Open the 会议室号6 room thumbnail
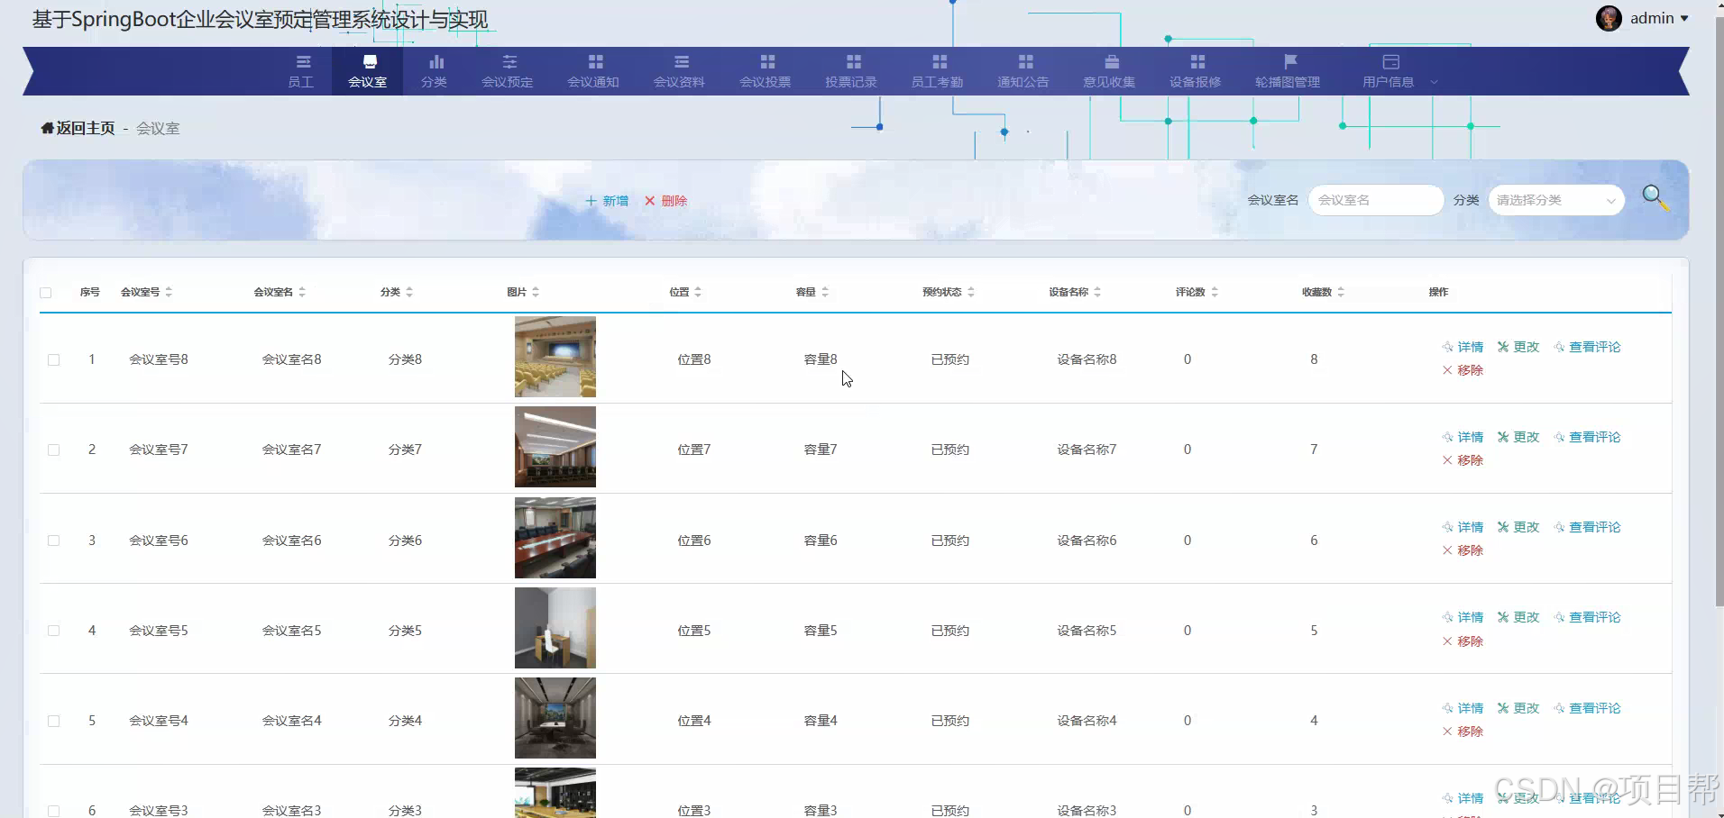1724x818 pixels. click(555, 538)
